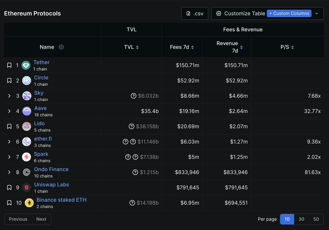Bookmark the Uniswap Labs row
The height and width of the screenshot is (230, 329).
tap(9, 188)
